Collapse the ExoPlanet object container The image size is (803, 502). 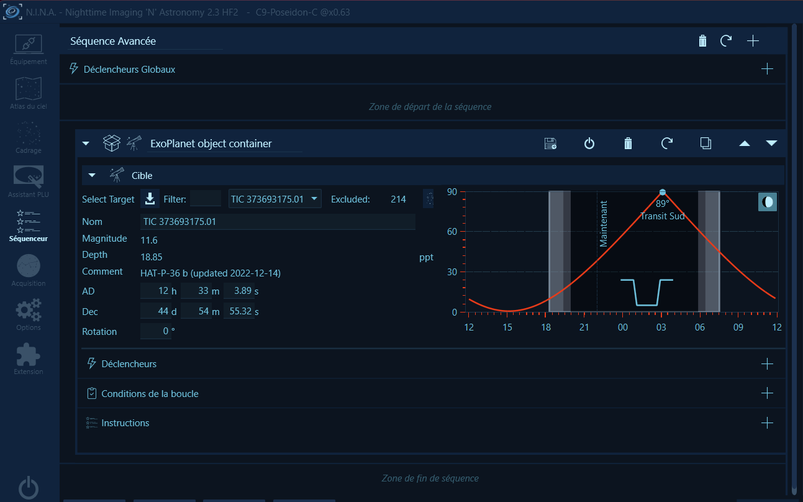(x=86, y=144)
